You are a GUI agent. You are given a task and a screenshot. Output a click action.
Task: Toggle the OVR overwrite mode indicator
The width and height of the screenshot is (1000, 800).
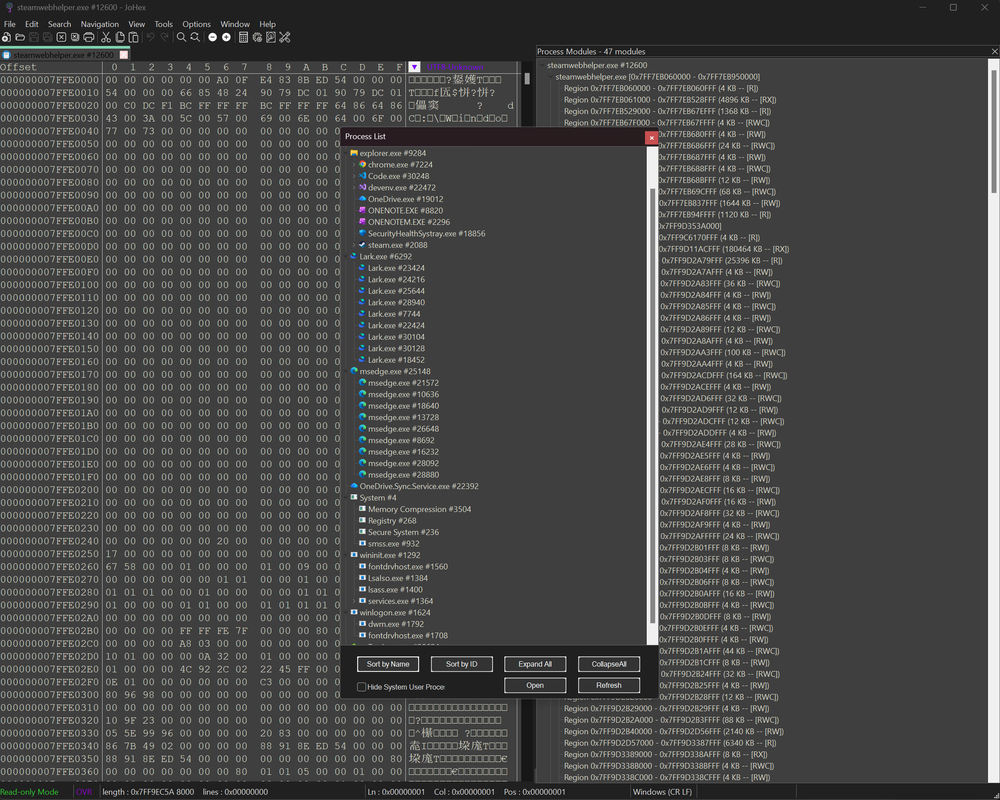point(84,792)
